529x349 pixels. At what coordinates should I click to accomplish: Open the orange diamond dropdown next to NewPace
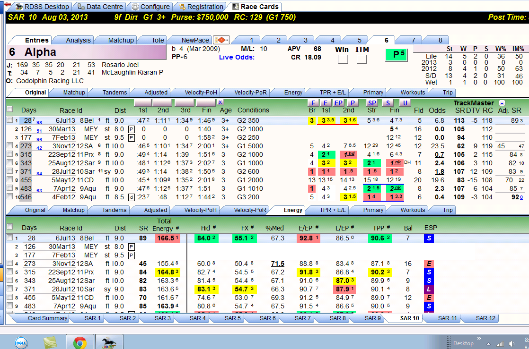click(x=221, y=40)
